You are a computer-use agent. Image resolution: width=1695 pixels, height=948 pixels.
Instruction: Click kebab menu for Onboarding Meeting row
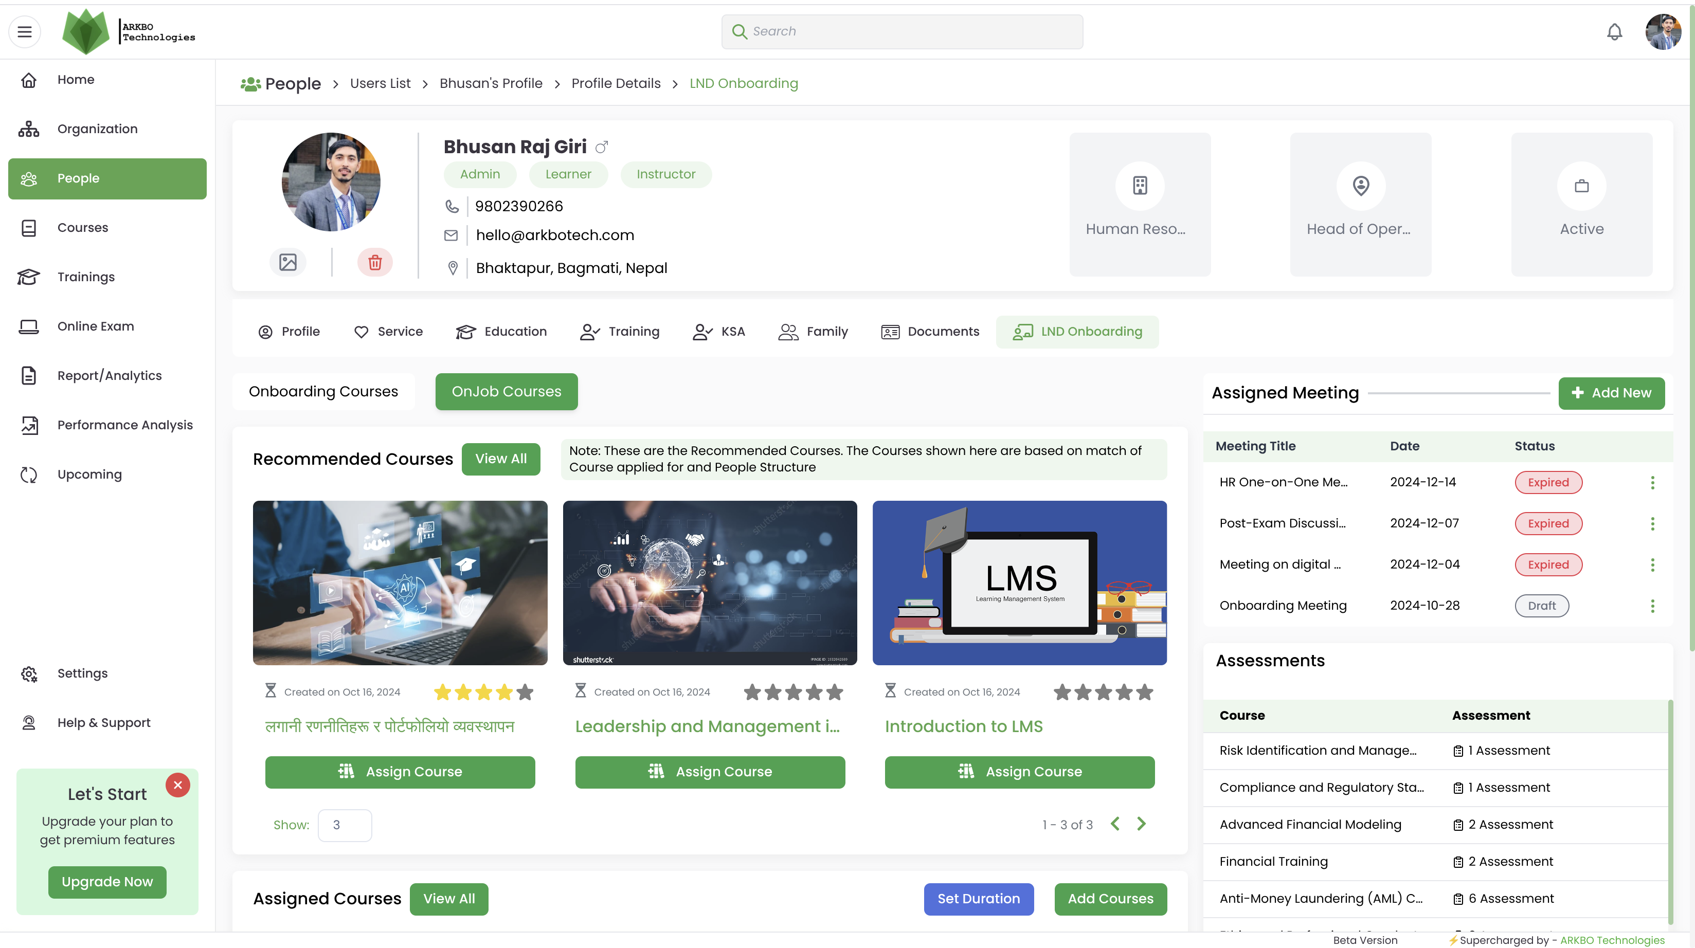click(x=1652, y=605)
